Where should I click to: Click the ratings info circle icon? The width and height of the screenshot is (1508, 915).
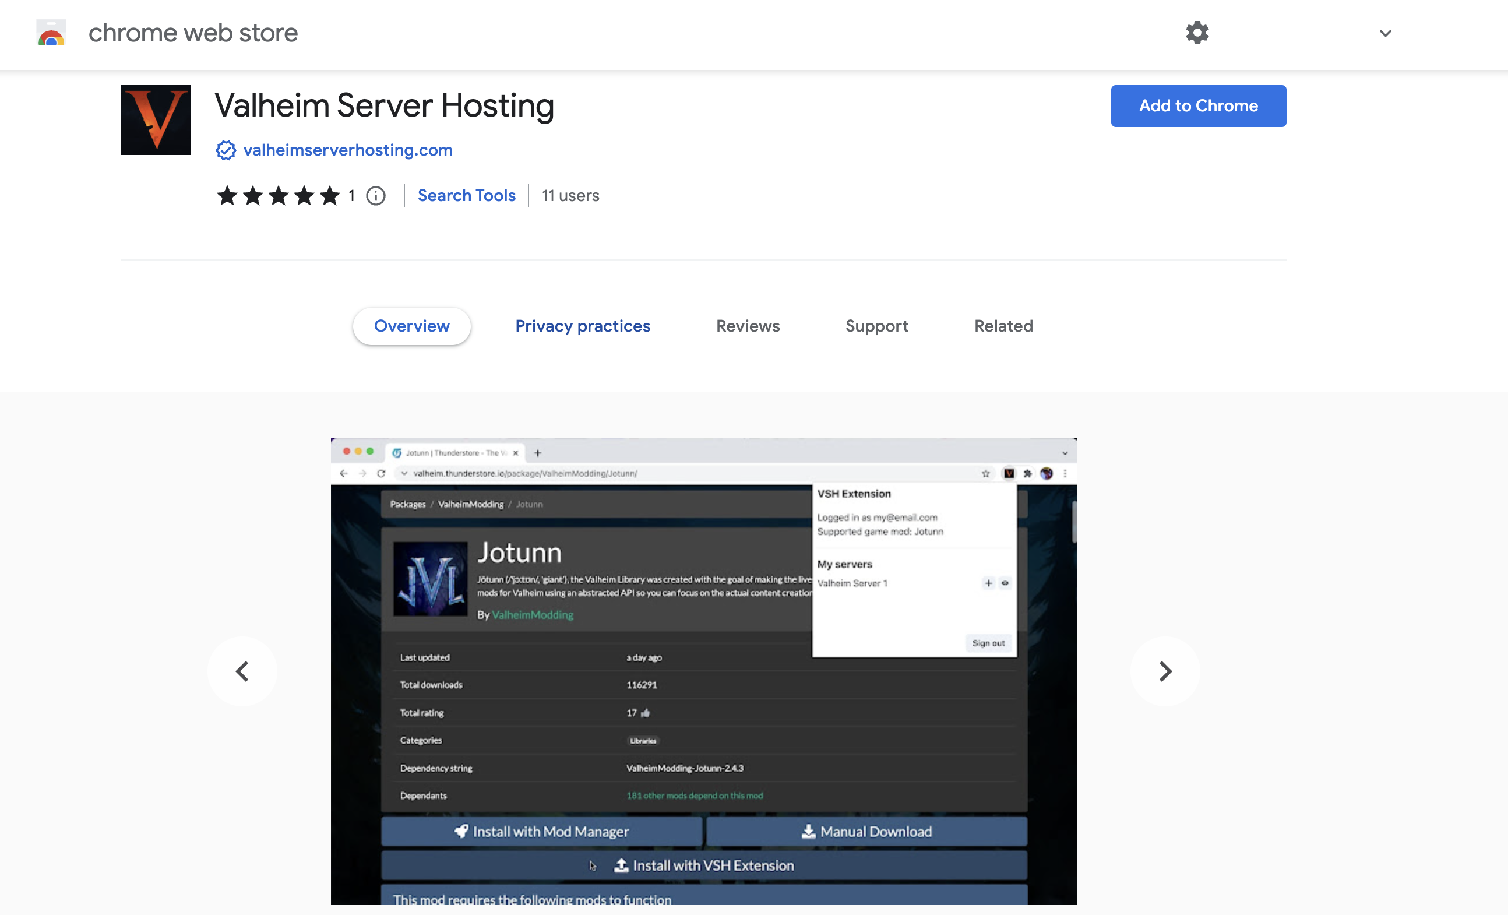tap(376, 196)
